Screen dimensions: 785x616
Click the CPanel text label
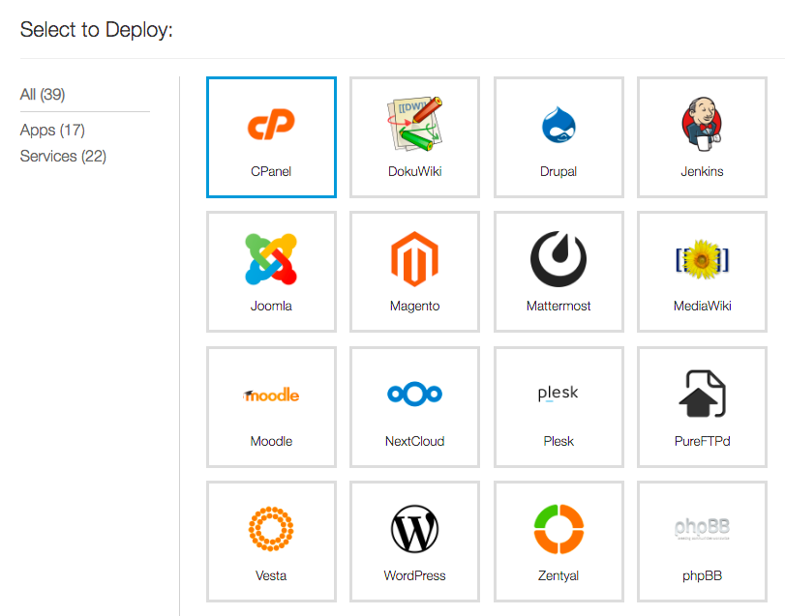[x=271, y=171]
